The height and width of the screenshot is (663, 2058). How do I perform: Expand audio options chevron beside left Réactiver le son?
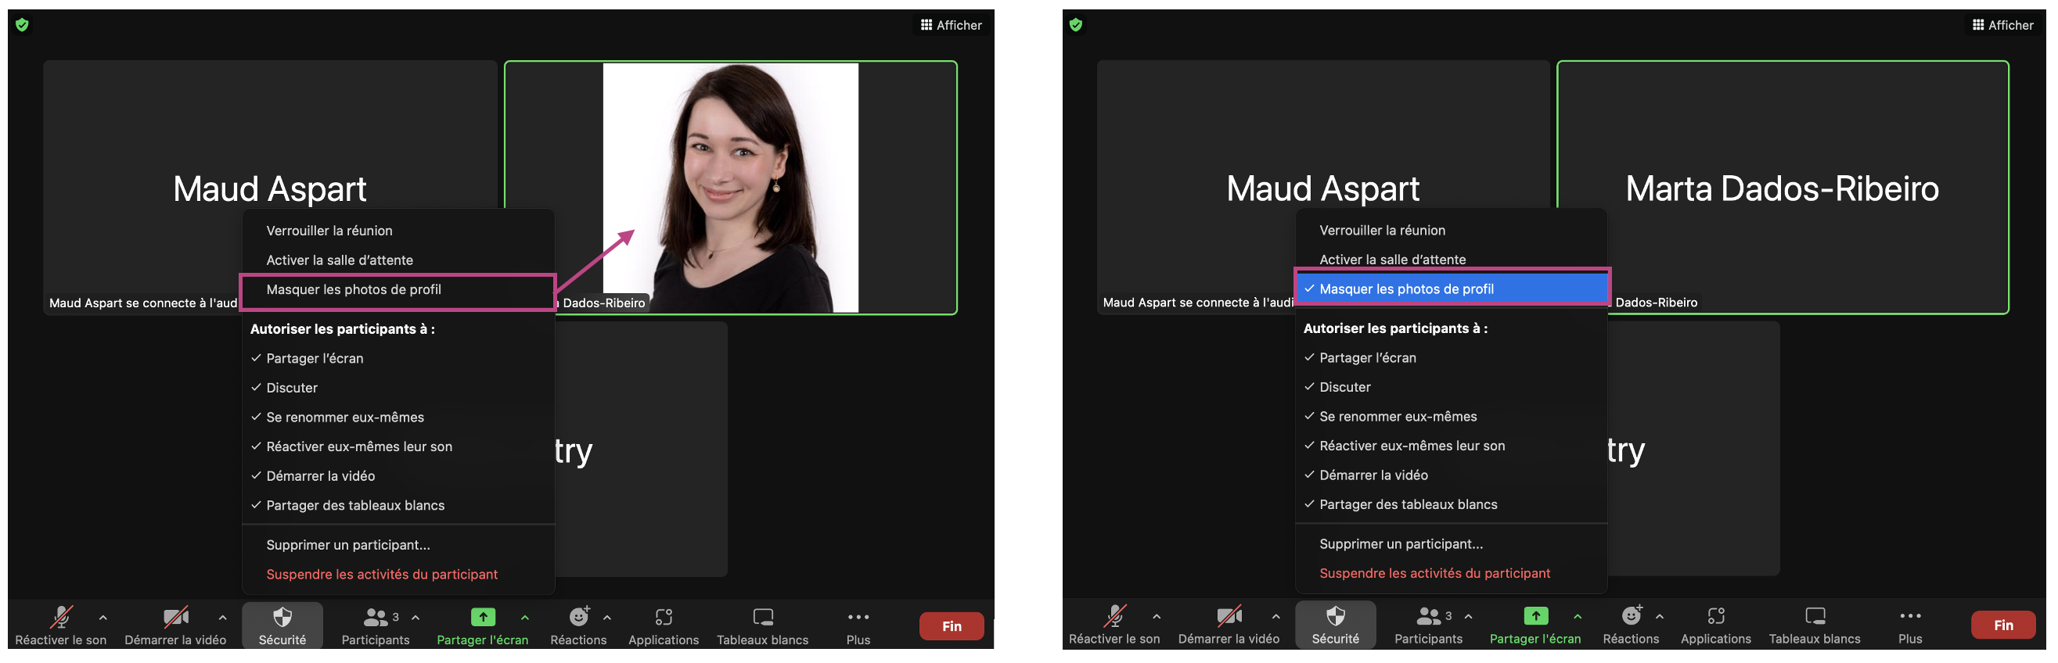103,618
